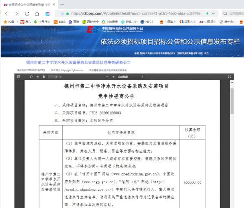244x208 pixels.
Task: Open a new browser tab
Action: click(x=62, y=4)
